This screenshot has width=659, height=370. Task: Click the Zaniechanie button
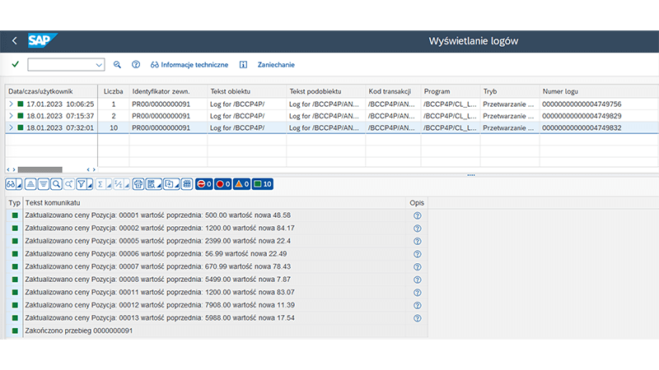pos(278,64)
